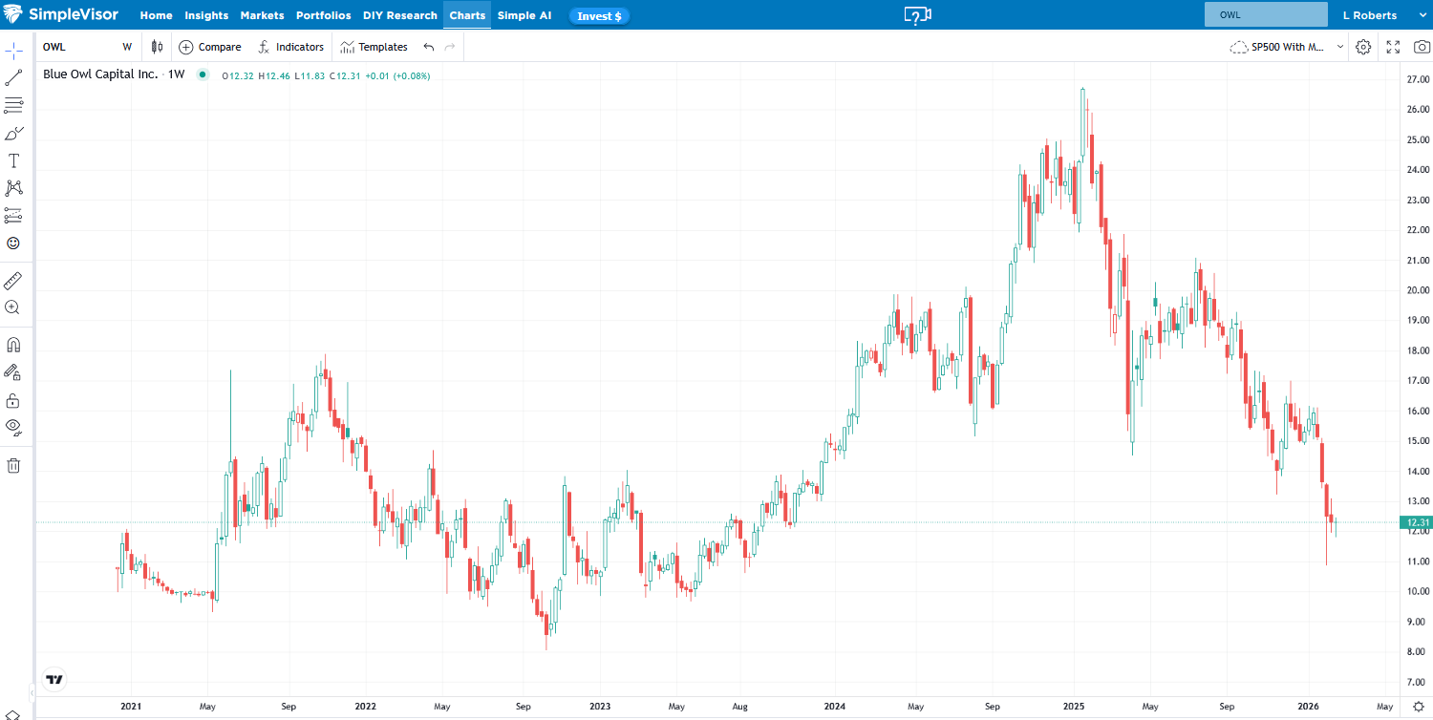Open the weekly interval selector
The width and height of the screenshot is (1433, 720).
pos(127,47)
